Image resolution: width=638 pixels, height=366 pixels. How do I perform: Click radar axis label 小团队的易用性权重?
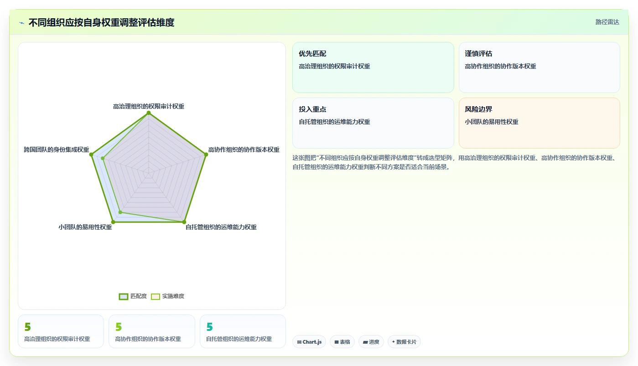coord(85,227)
